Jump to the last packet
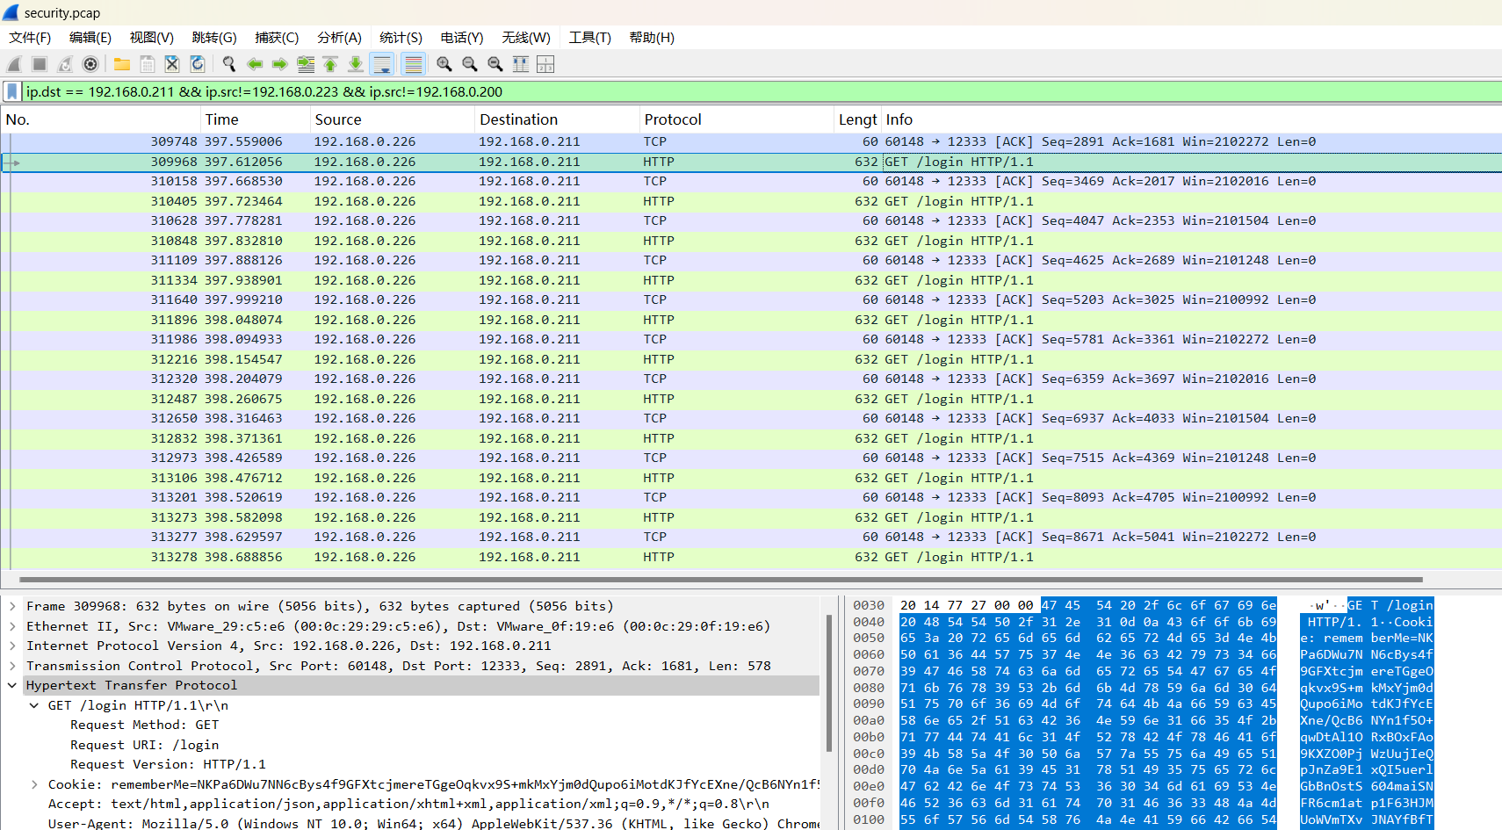1502x830 pixels. click(x=356, y=64)
